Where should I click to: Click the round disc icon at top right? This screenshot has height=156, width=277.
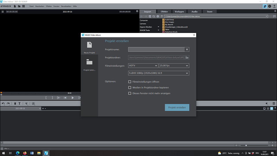click(269, 6)
